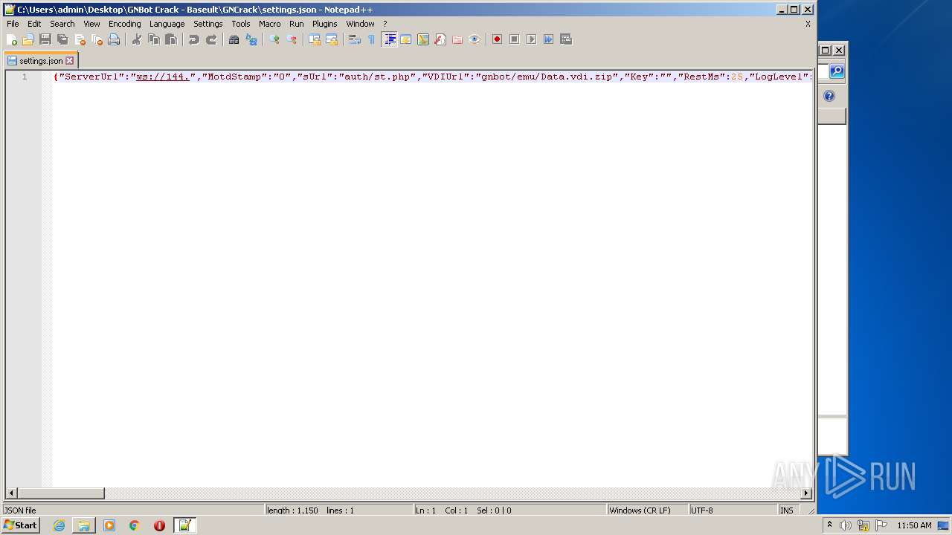
Task: Run macro multiple times icon
Action: tap(549, 39)
